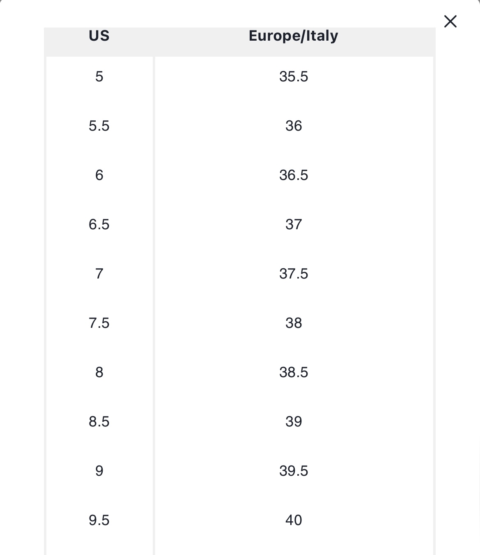Select US size 6.5 cell
The image size is (480, 555).
(x=99, y=224)
